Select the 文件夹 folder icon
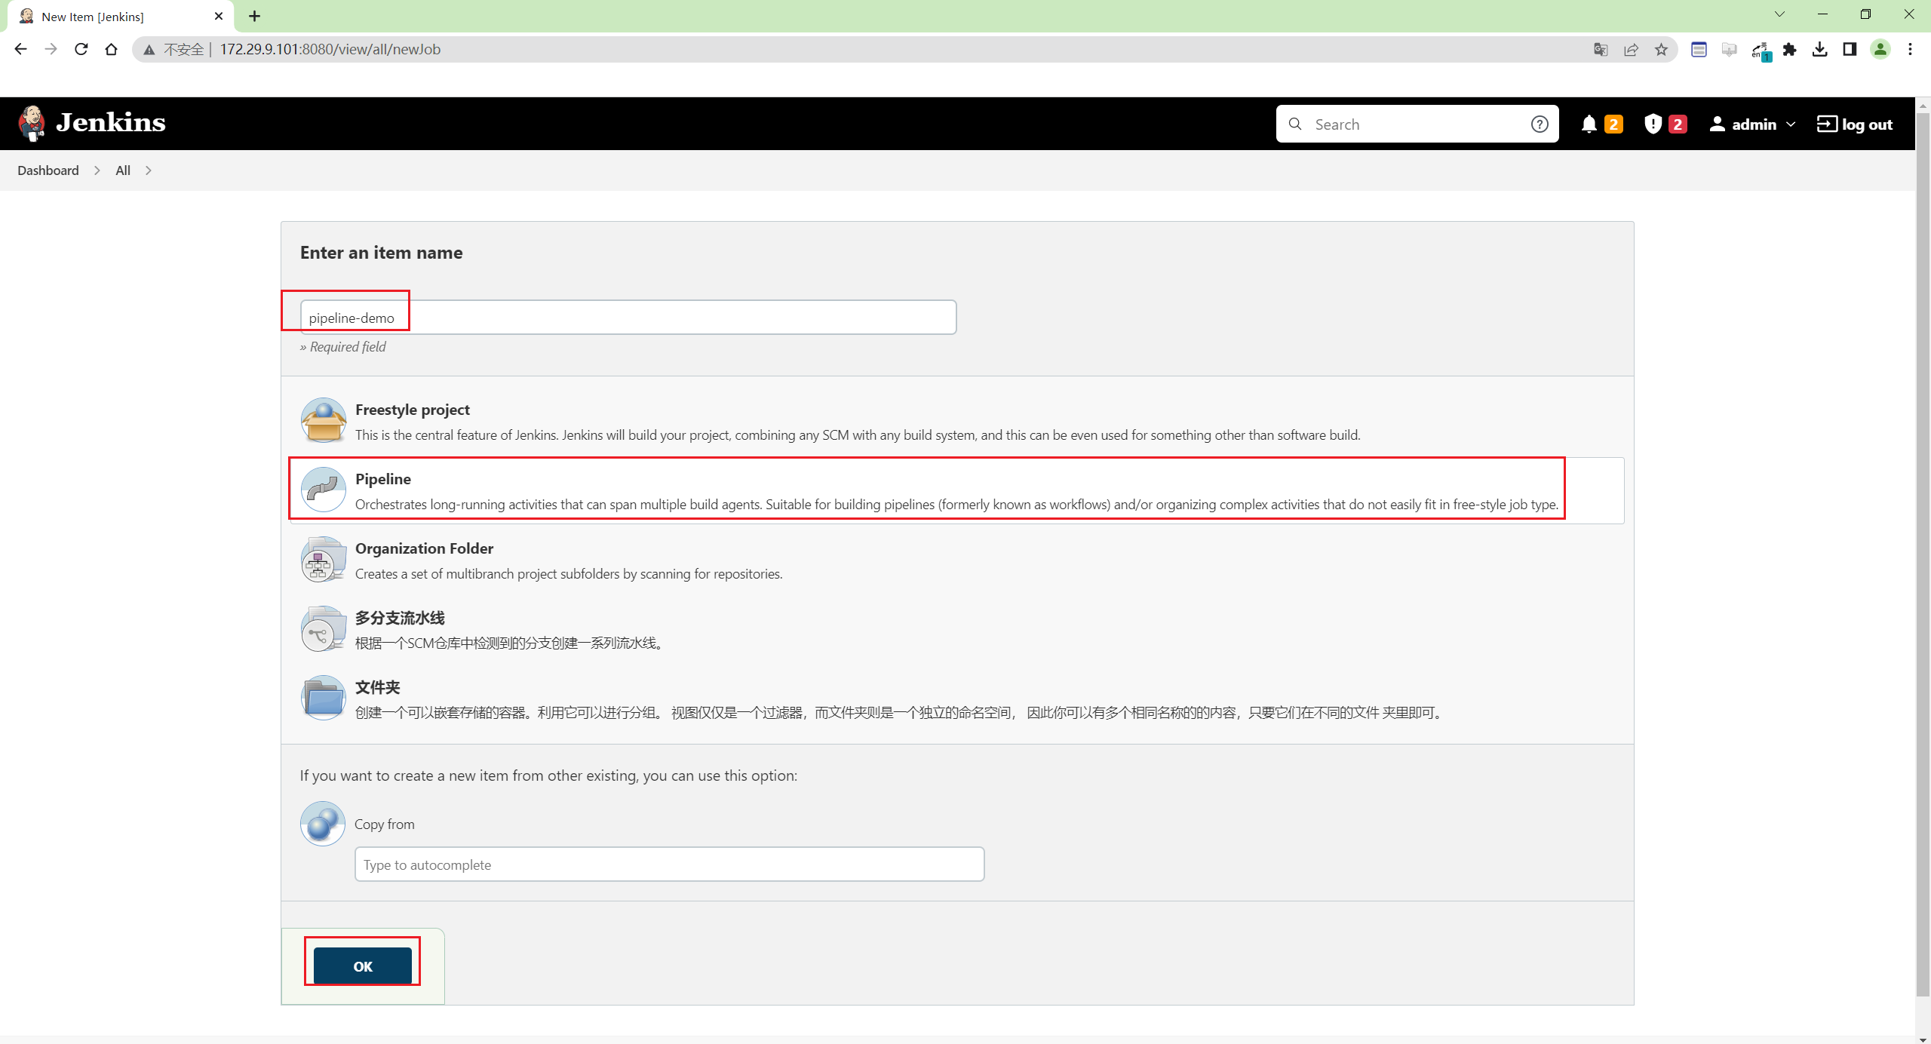 pyautogui.click(x=324, y=699)
